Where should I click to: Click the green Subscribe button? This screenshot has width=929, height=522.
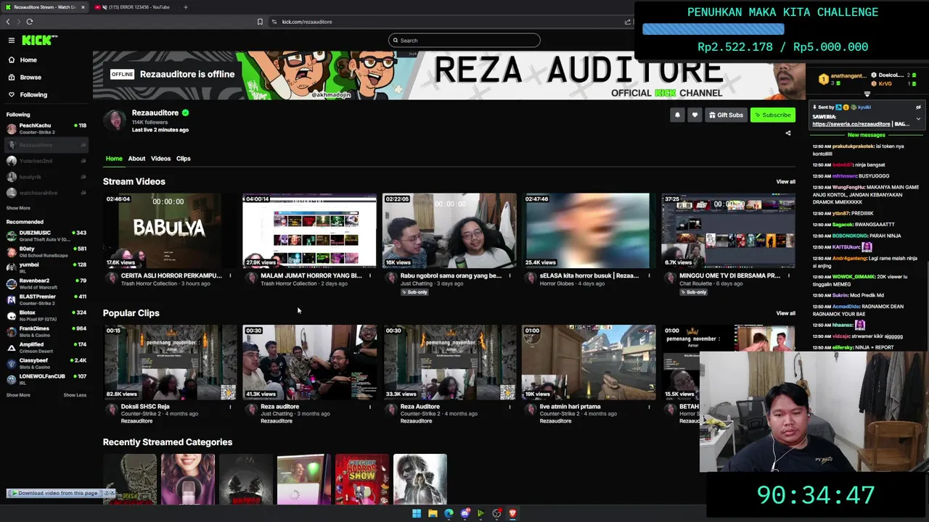[x=772, y=115]
